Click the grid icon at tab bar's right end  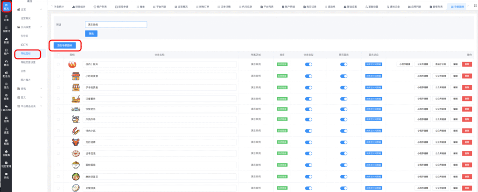tap(474, 7)
